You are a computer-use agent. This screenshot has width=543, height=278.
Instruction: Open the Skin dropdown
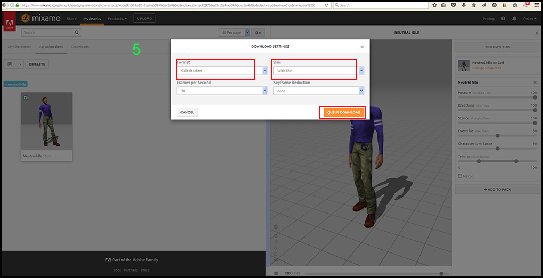(318, 71)
